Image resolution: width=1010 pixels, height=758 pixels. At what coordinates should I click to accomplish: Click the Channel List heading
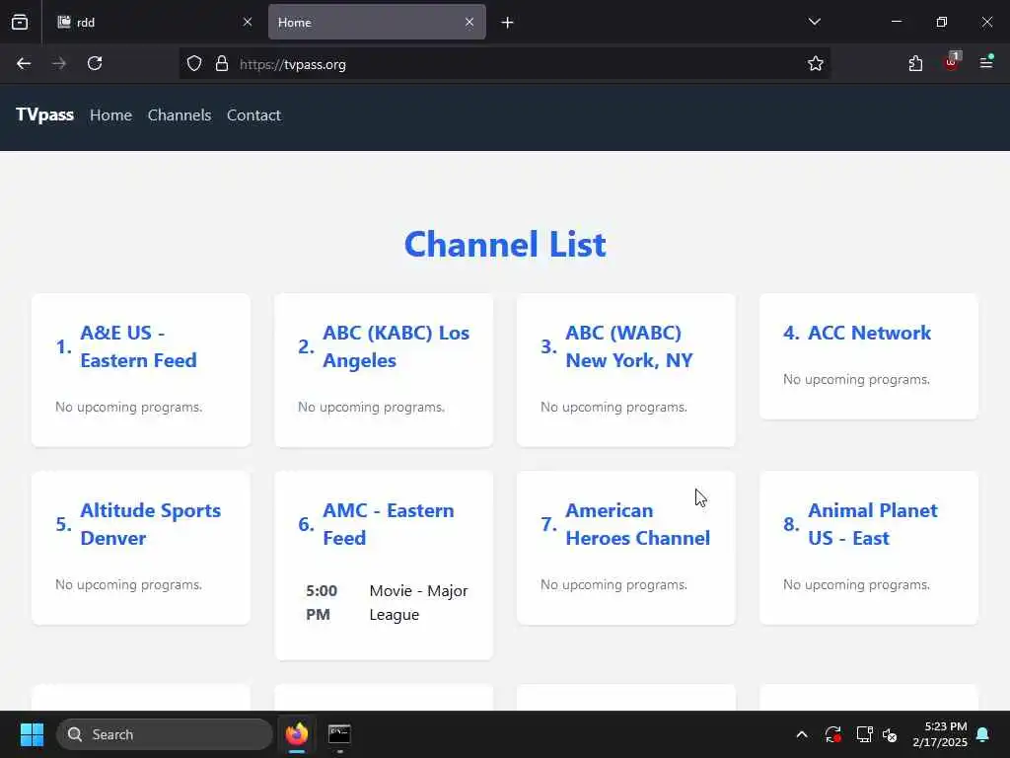click(505, 245)
